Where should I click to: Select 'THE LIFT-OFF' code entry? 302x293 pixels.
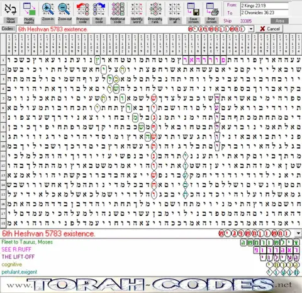point(18,257)
